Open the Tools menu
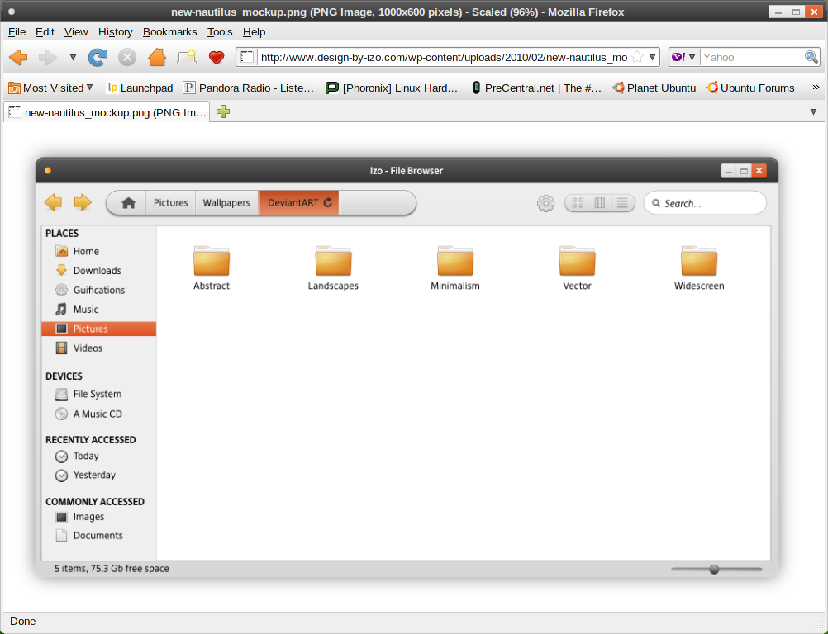 [x=220, y=31]
